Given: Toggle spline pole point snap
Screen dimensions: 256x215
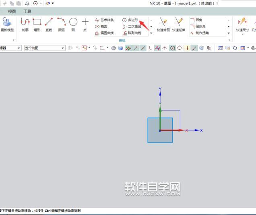Looking at the screenshot, I should click(157, 48).
